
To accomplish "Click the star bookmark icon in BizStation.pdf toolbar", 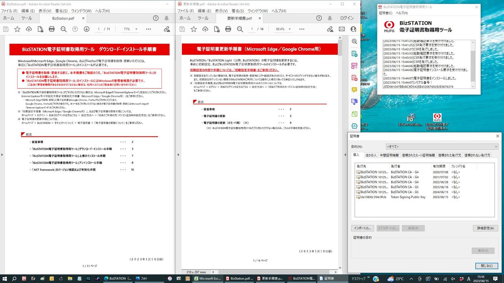I will (17, 29).
